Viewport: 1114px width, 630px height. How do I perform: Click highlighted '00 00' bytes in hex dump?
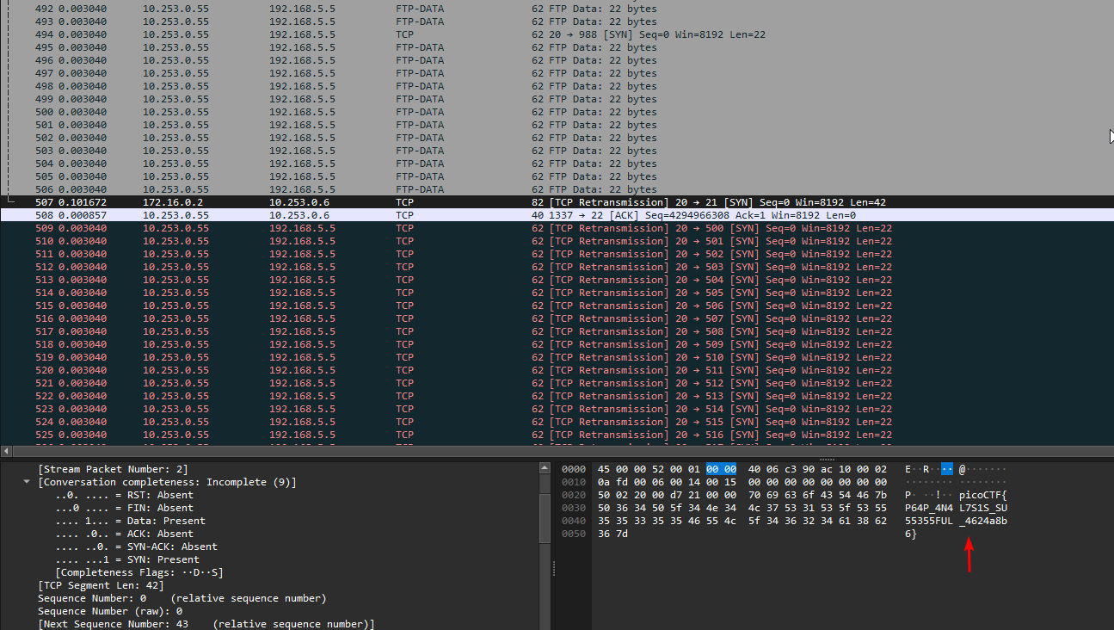[721, 469]
